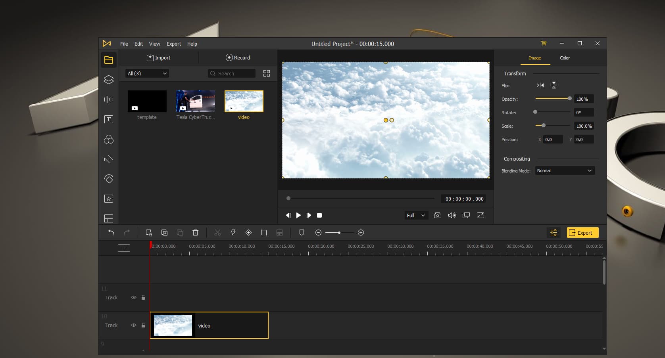The width and height of the screenshot is (665, 358).
Task: Click the Export button above the timeline
Action: pyautogui.click(x=582, y=233)
